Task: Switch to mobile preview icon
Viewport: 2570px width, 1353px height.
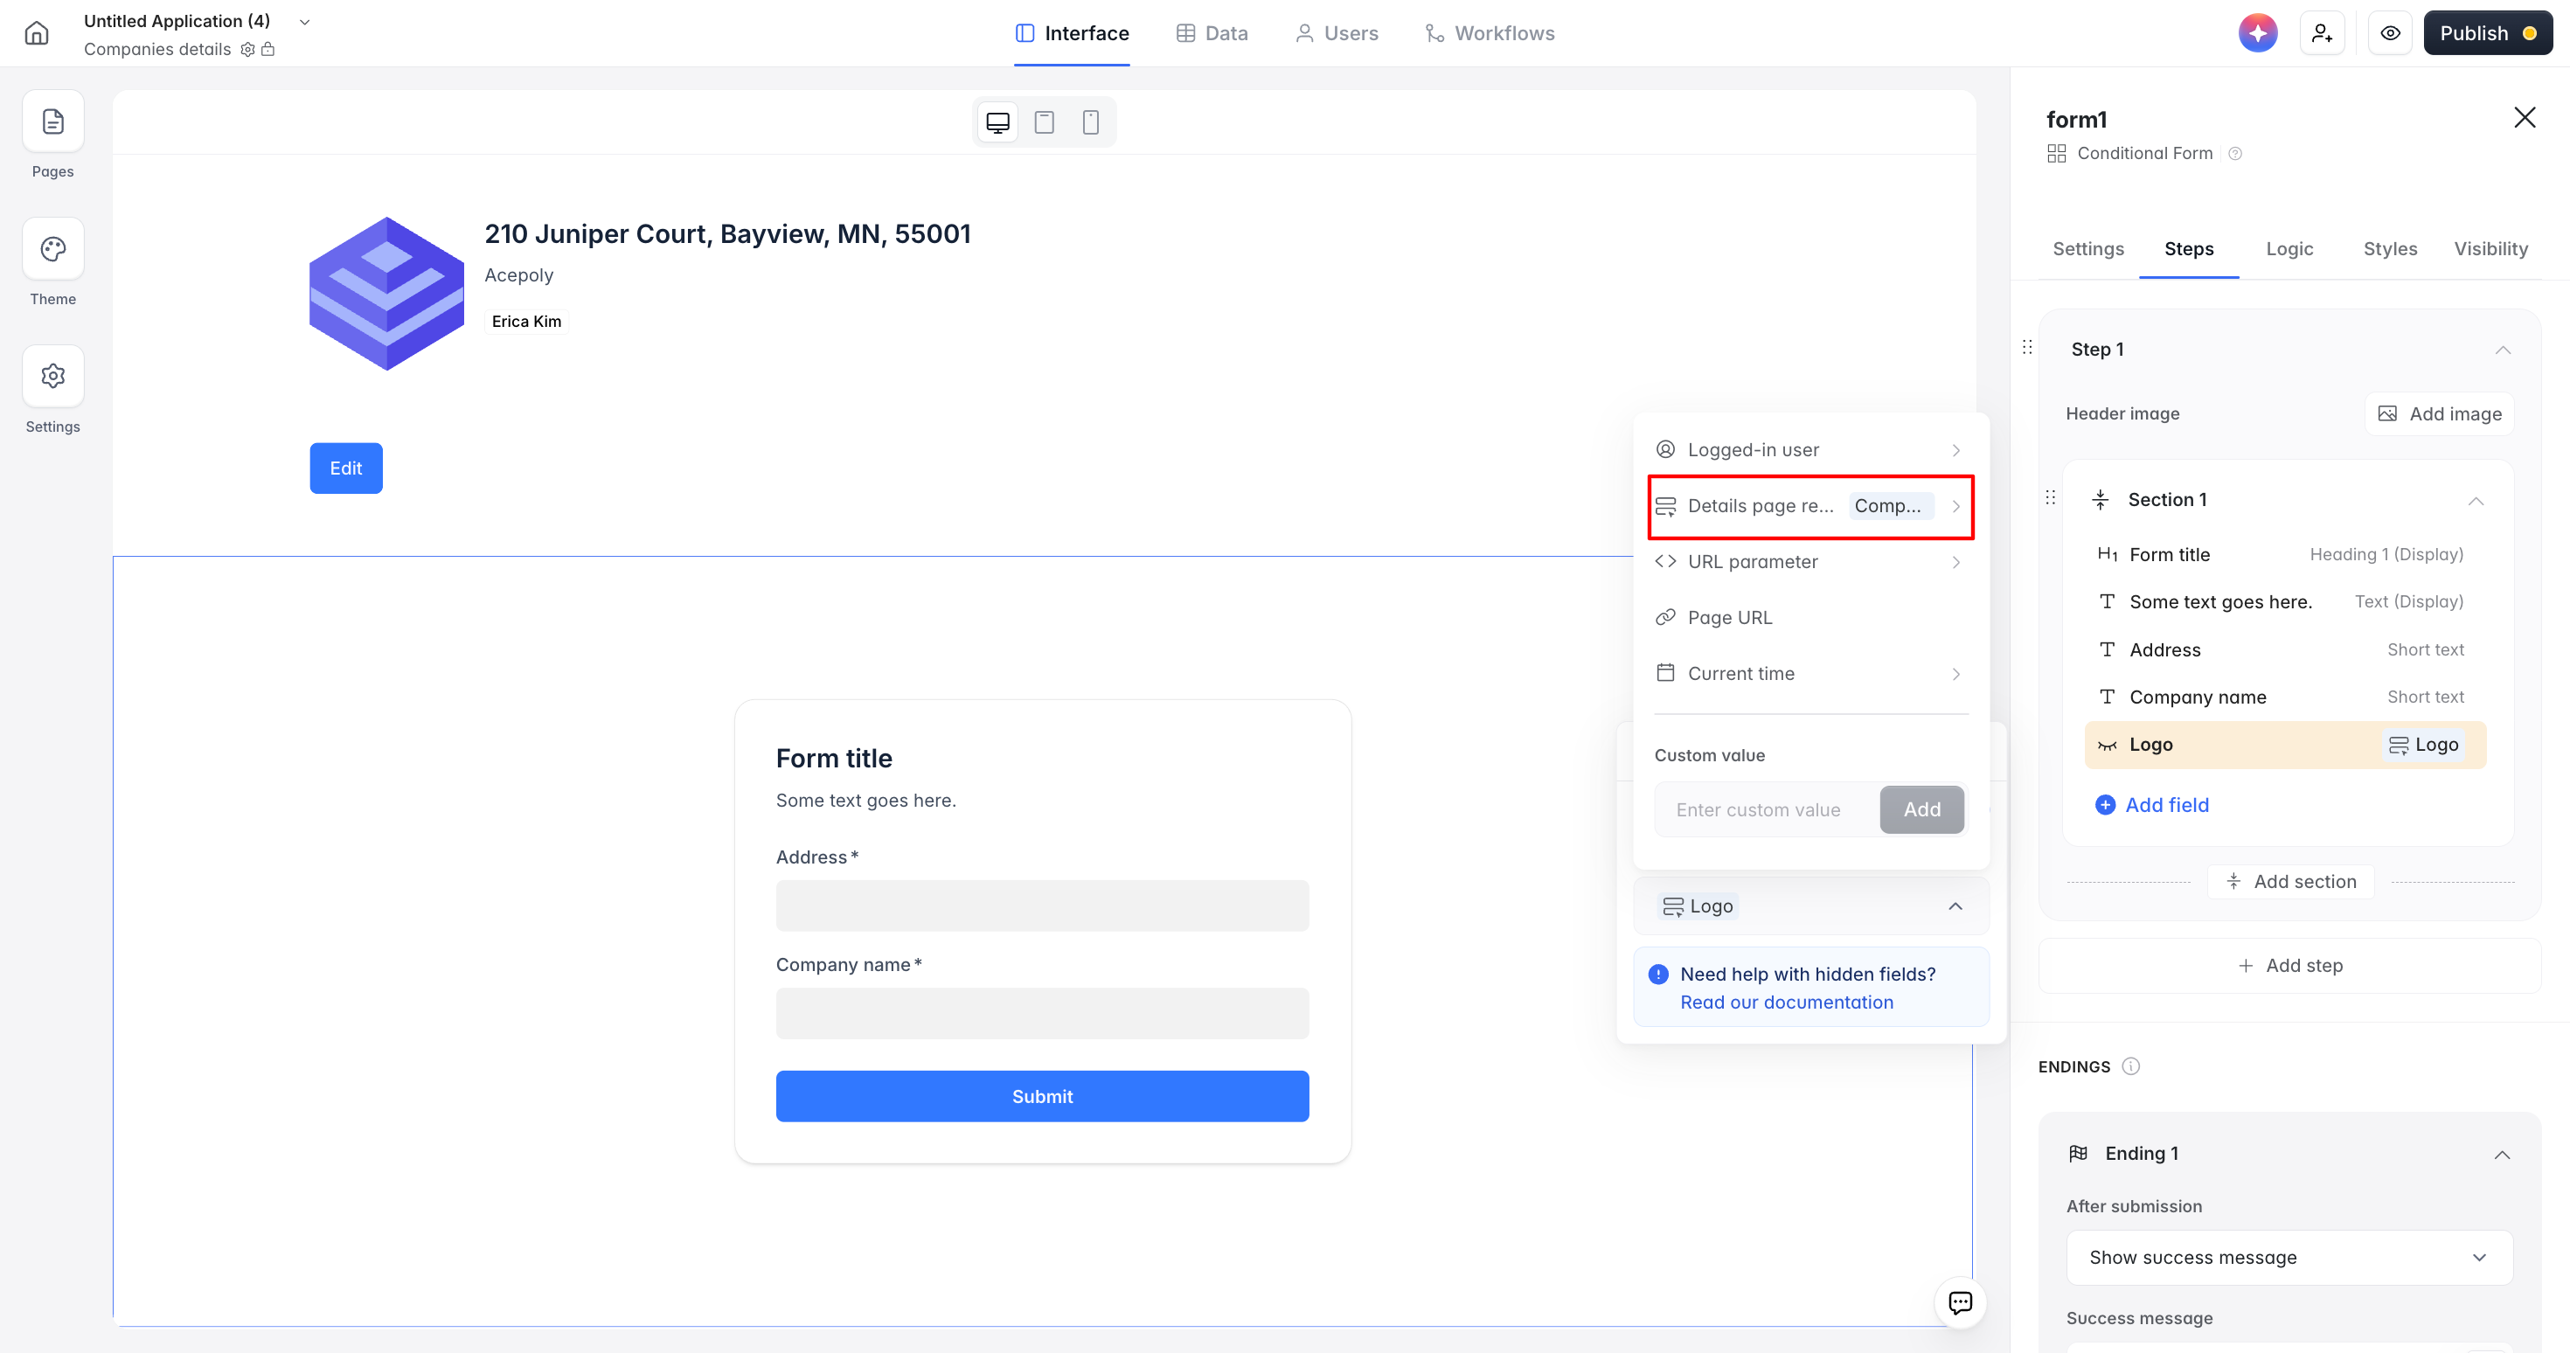Action: pyautogui.click(x=1090, y=122)
